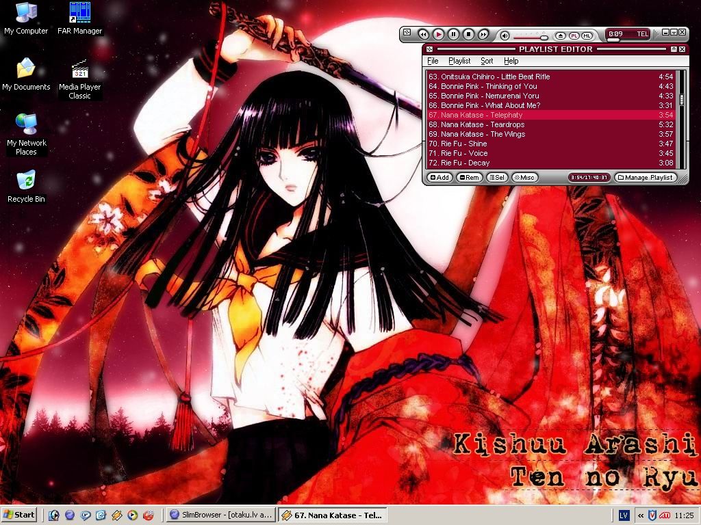This screenshot has width=701, height=525.
Task: Open the Help menu in Playlist Editor
Action: [511, 61]
